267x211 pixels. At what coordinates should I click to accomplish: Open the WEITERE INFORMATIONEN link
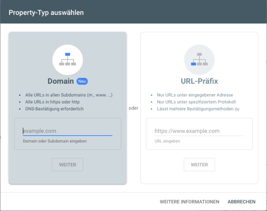[189, 202]
